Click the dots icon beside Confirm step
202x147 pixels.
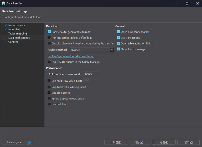pyautogui.click(x=6, y=42)
